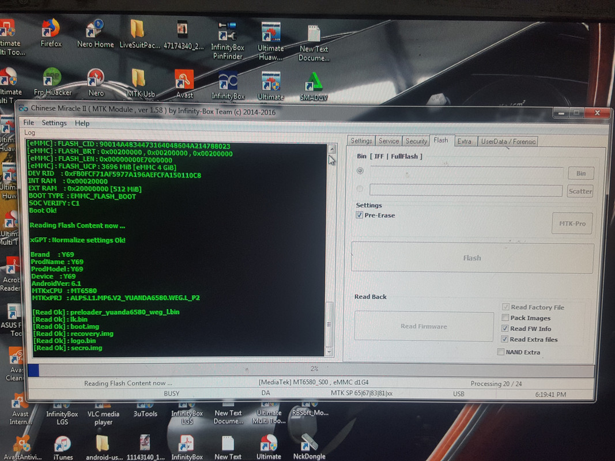Open Ultimate Multi Too... icon near bottom
The height and width of the screenshot is (461, 615).
click(269, 413)
